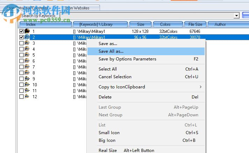Screen dimensions: 249x153
Task: Expand the Copy to IconClipboard submenu
Action: coord(200,87)
